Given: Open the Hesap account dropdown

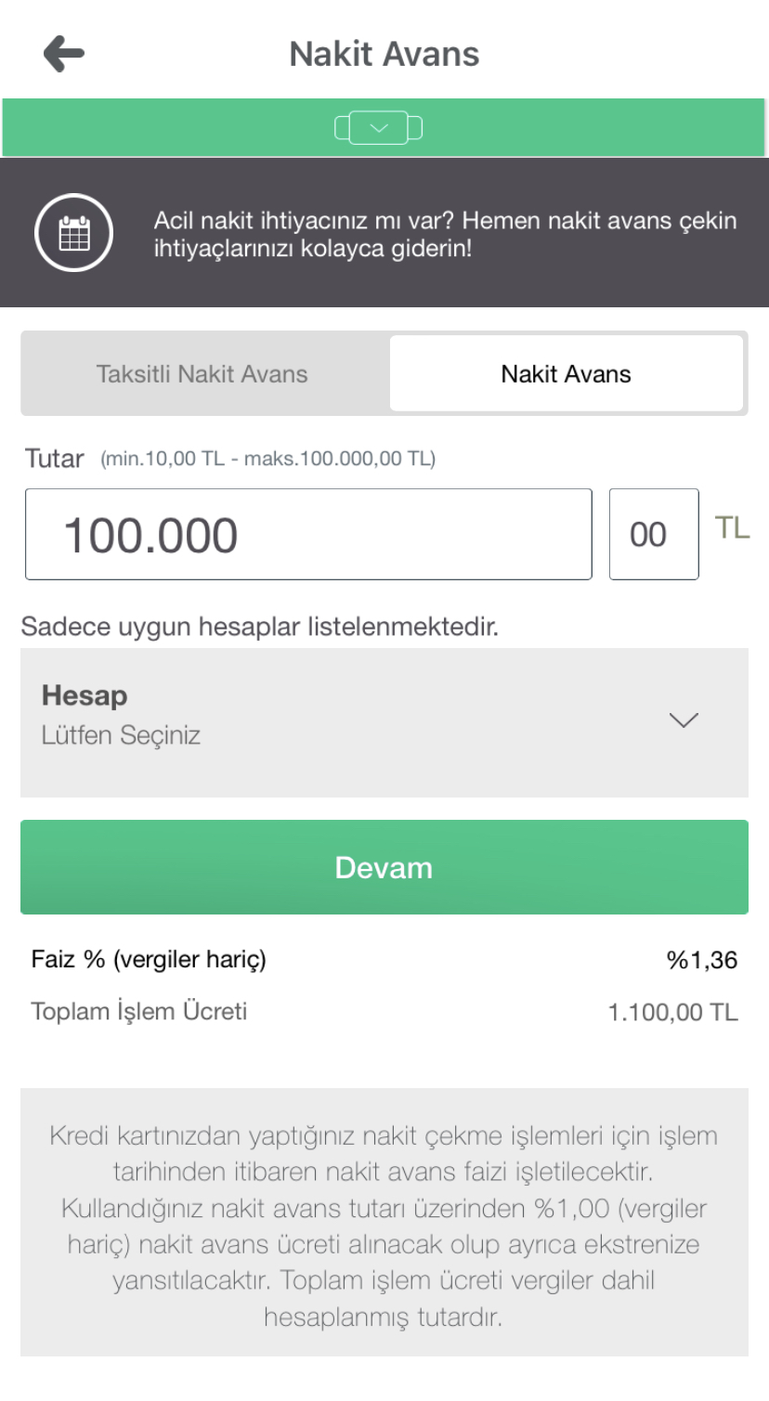Looking at the screenshot, I should pos(384,722).
